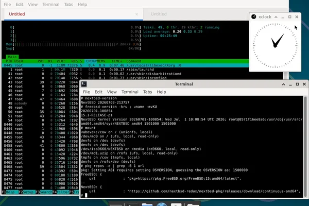Close the first Untitled tab with its x
This screenshot has width=309, height=206.
tap(136, 14)
